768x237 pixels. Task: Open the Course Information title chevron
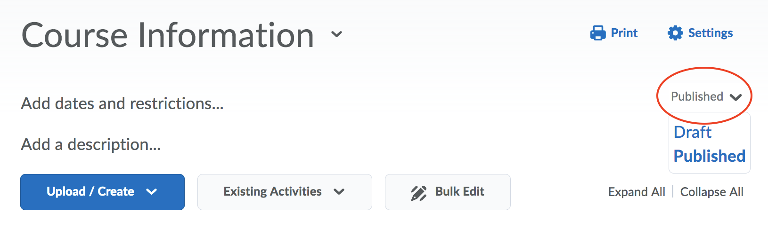[336, 34]
